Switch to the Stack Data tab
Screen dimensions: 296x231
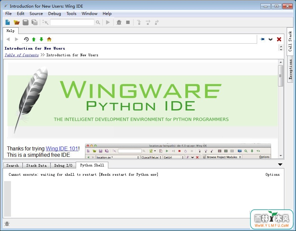coord(36,165)
